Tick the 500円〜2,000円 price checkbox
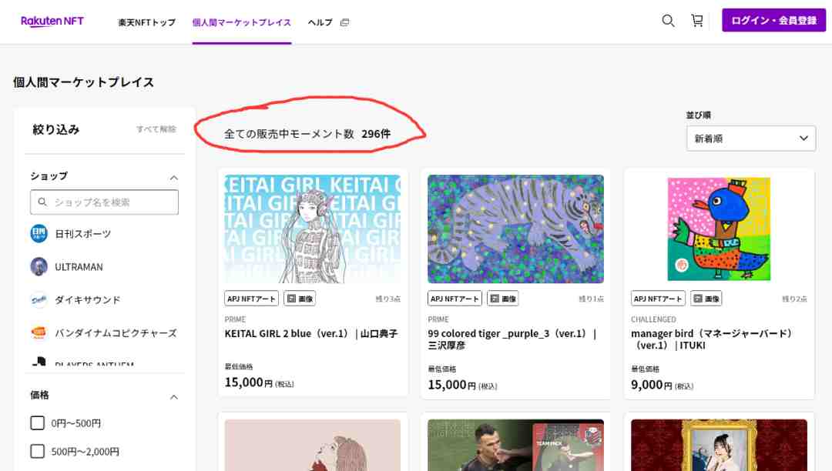832x471 pixels. (x=37, y=452)
